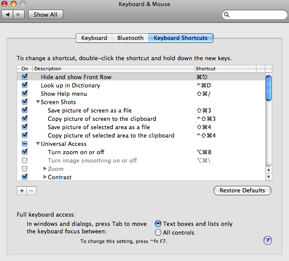Click the blue vertical scrollbar thumb
Screen dimensions: 289x261
[268, 88]
